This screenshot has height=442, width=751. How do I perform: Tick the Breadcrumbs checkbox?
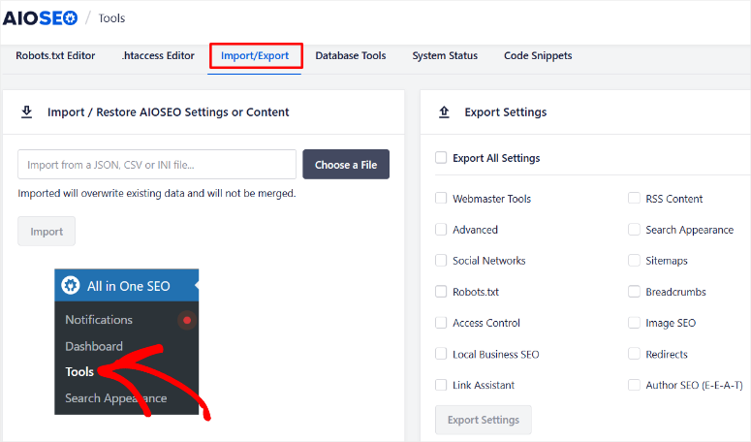click(634, 292)
